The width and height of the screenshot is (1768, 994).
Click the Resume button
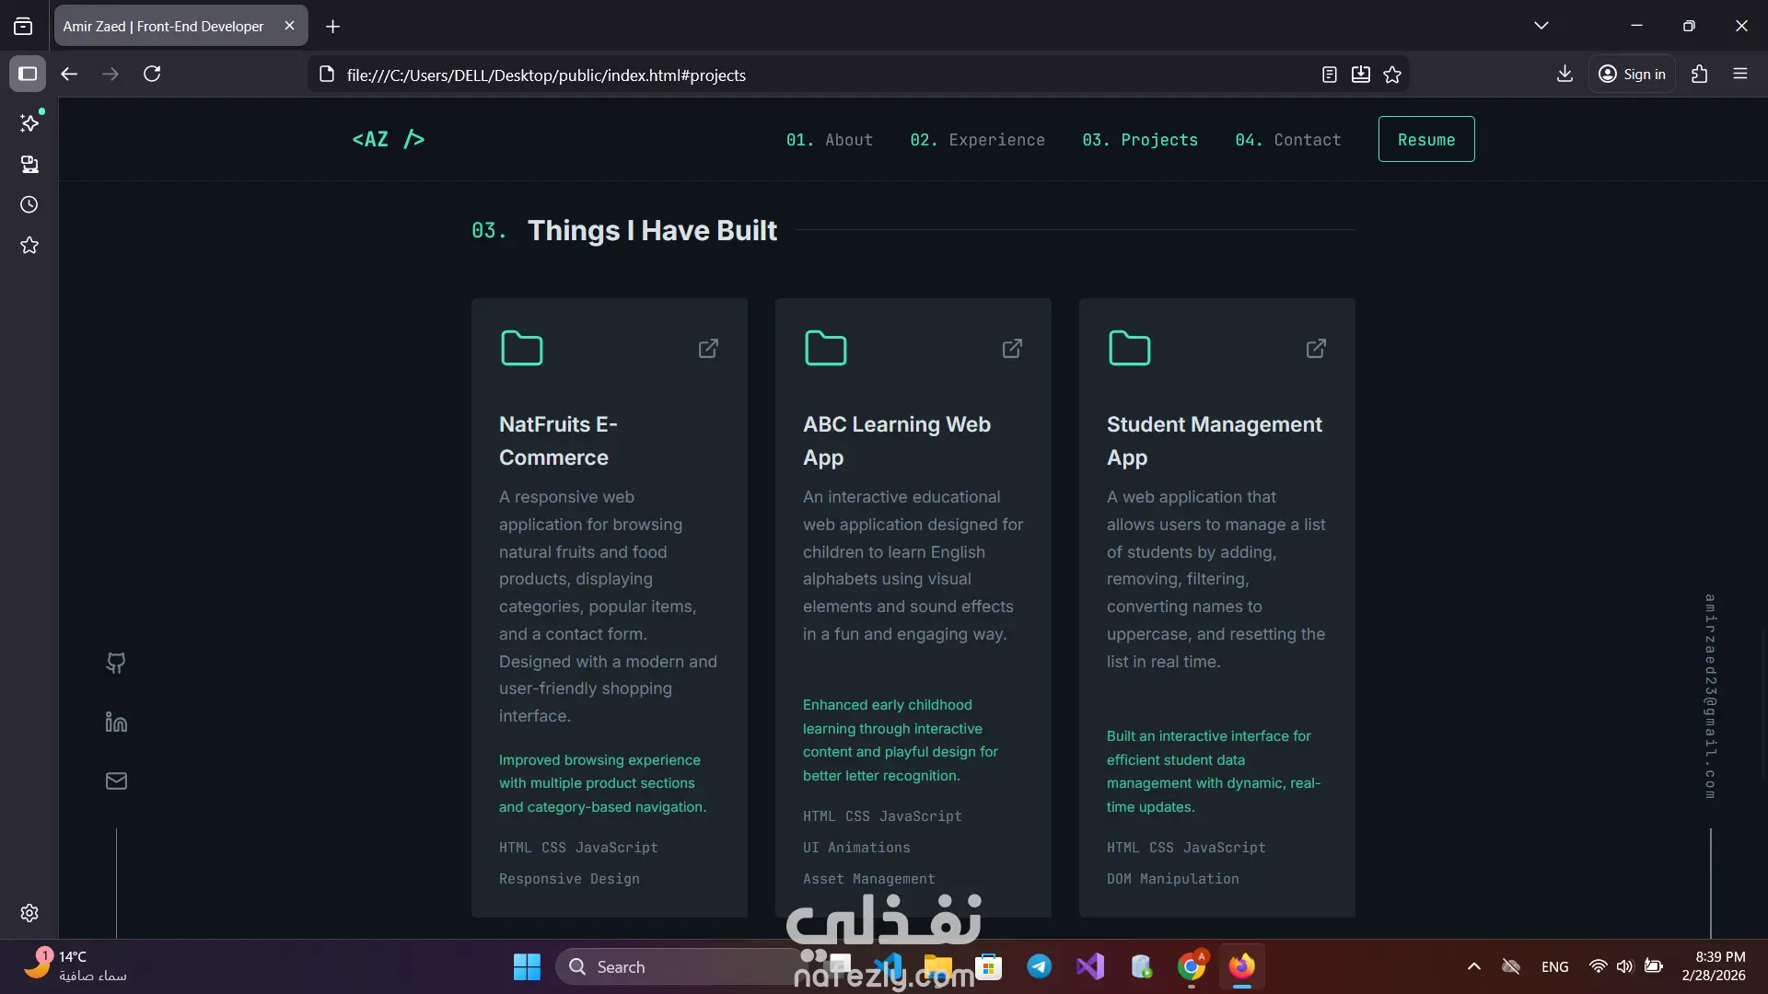pos(1425,140)
